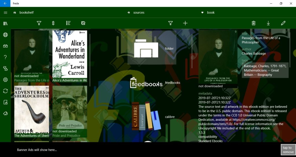The height and width of the screenshot is (157, 296).
Task: Open the settings gear icon
Action: [x=5, y=80]
